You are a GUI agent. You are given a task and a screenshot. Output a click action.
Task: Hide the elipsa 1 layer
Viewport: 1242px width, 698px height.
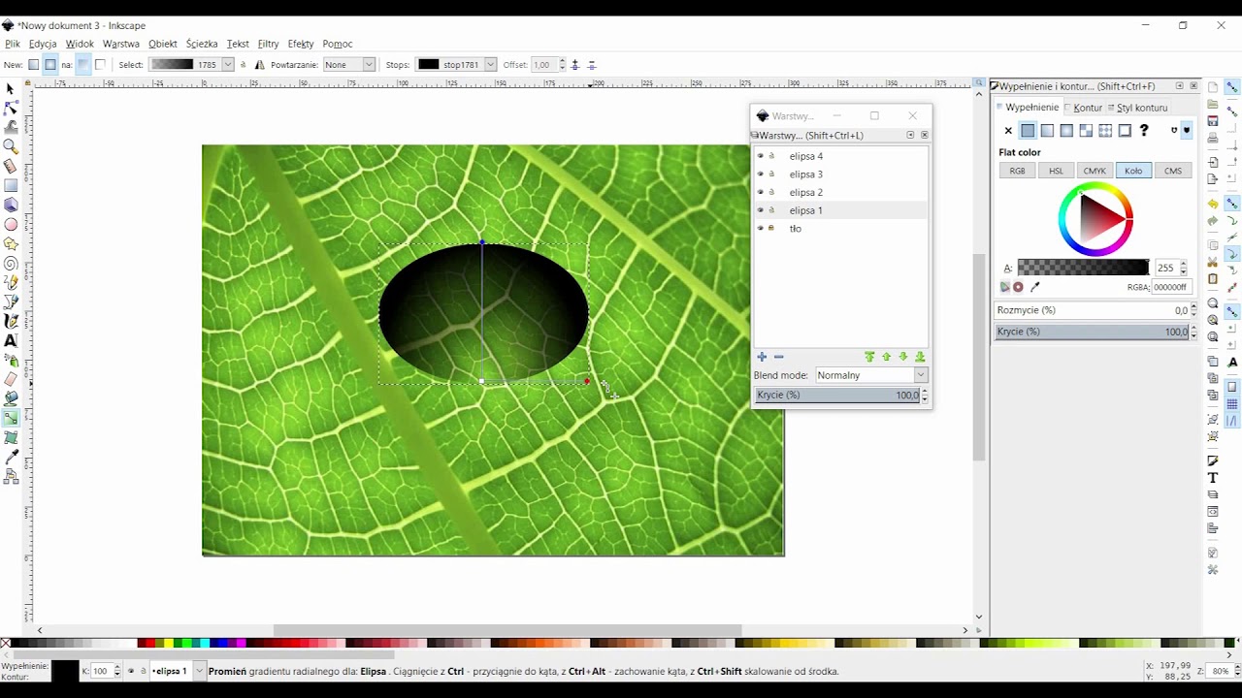(760, 210)
